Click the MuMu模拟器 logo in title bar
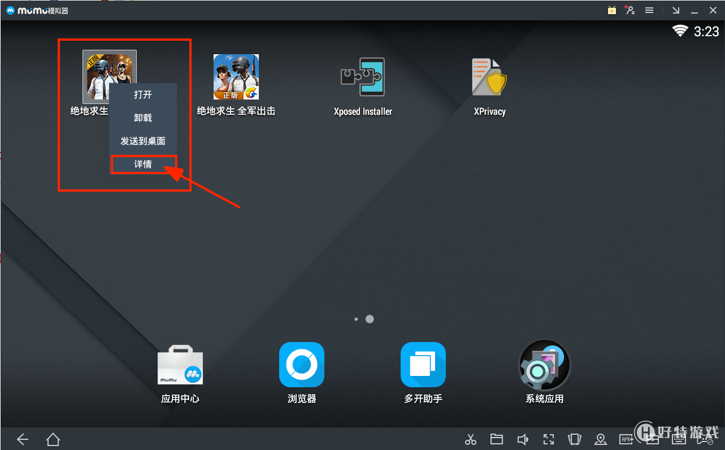This screenshot has height=450, width=725. coord(37,10)
